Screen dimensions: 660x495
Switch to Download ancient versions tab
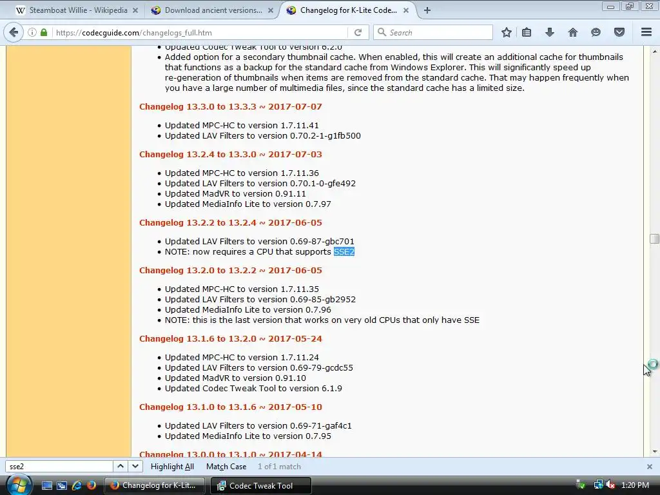click(211, 10)
